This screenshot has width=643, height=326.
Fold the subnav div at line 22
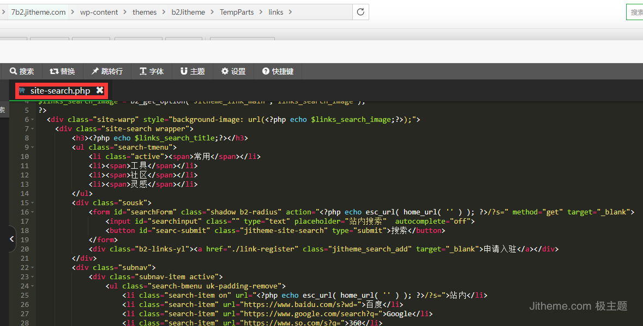coord(33,268)
